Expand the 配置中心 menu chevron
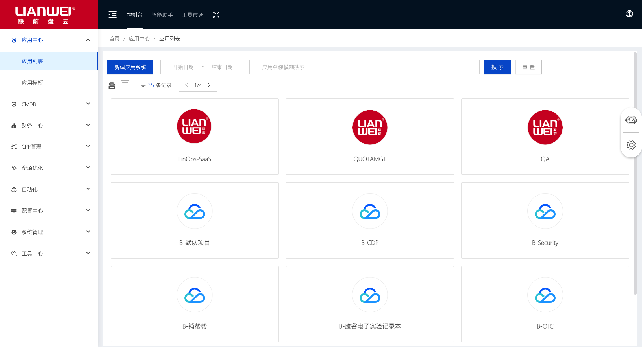The height and width of the screenshot is (347, 642). pos(88,210)
